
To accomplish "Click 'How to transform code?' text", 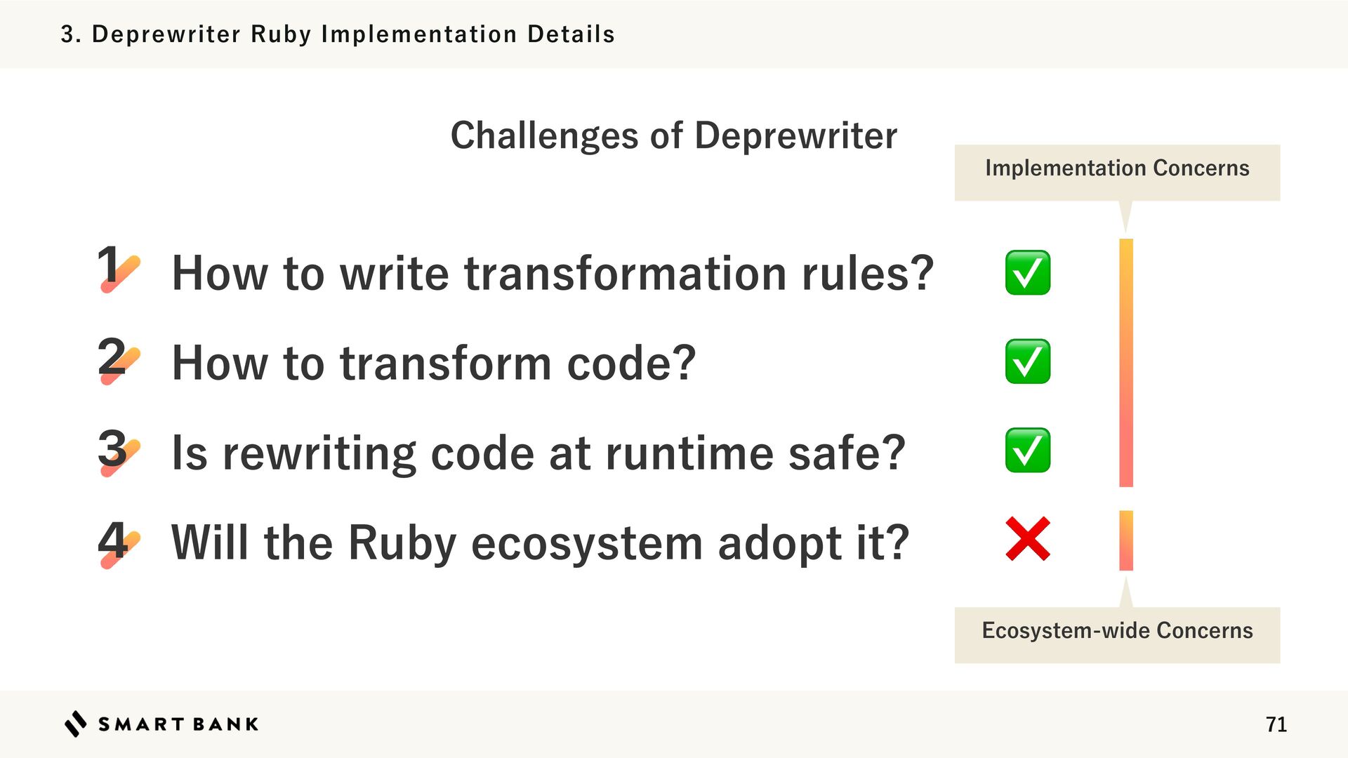I will coord(433,363).
